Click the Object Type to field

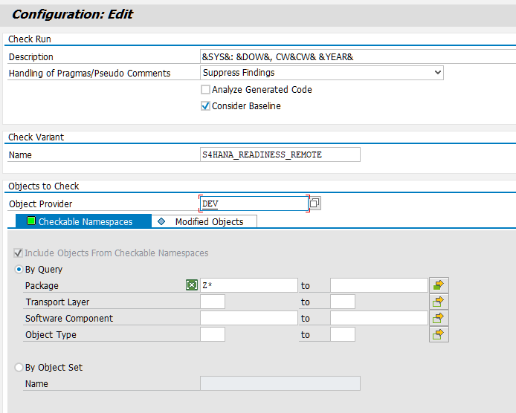pyautogui.click(x=343, y=334)
